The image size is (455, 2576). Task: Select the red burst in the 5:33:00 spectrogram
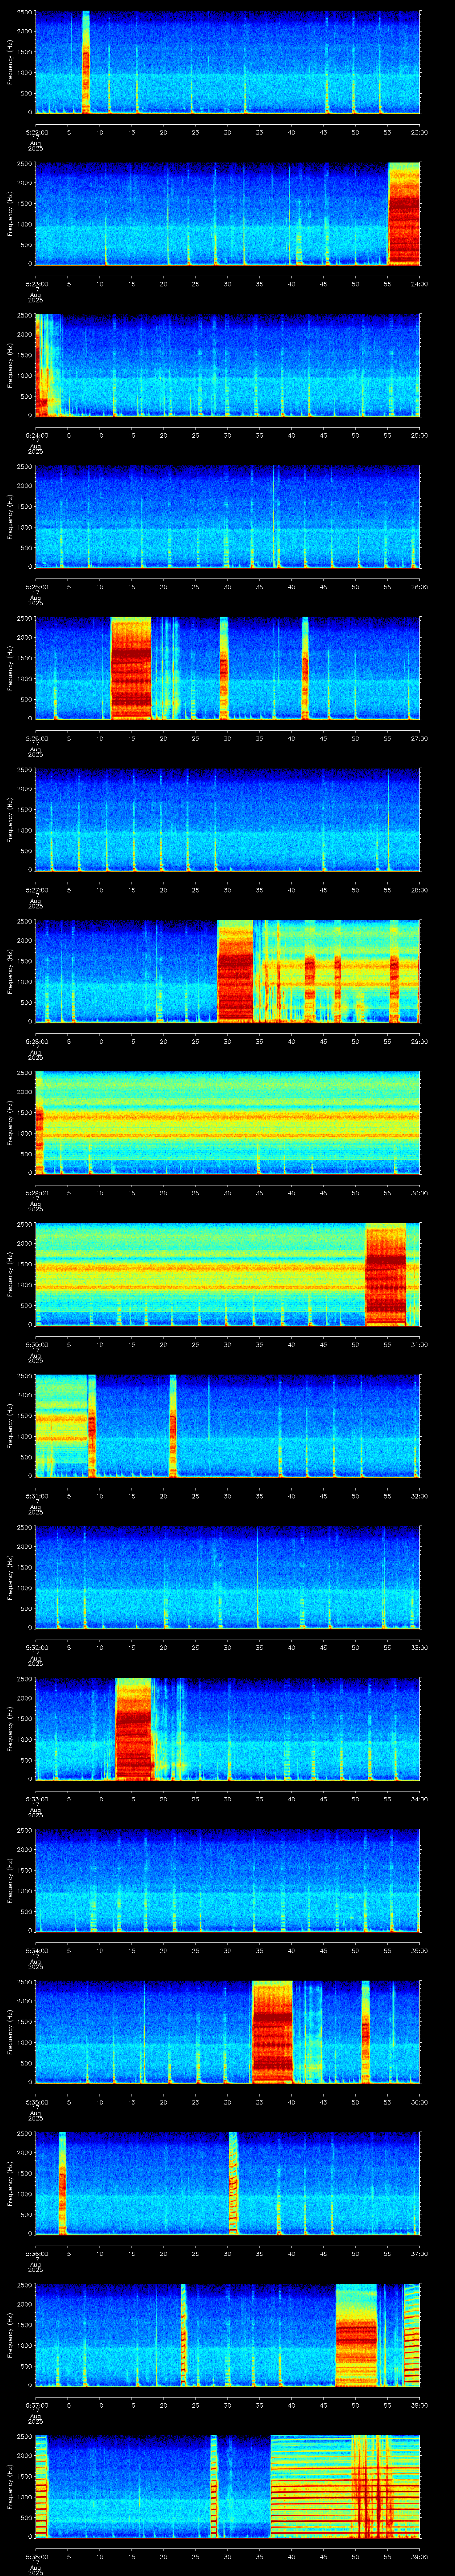[134, 1729]
